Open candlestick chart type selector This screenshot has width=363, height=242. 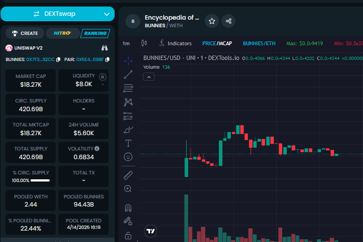tap(144, 43)
